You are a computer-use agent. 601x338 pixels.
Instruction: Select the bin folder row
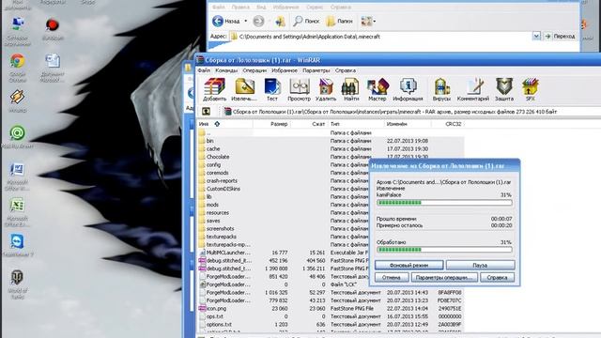331,141
